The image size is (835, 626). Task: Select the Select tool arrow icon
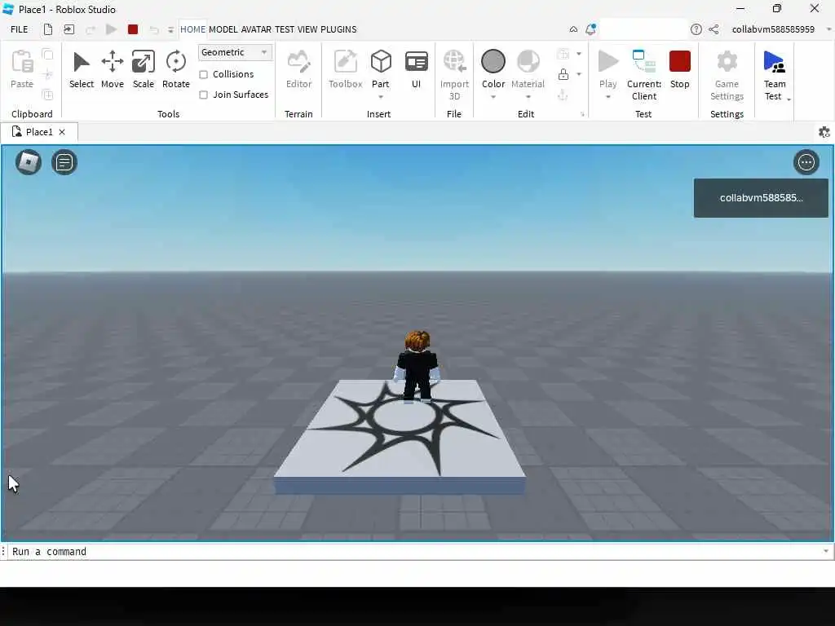(x=81, y=62)
